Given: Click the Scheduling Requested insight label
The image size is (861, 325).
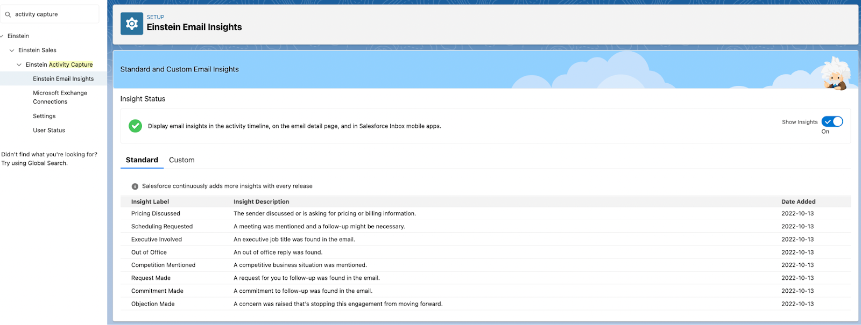Looking at the screenshot, I should pos(162,227).
